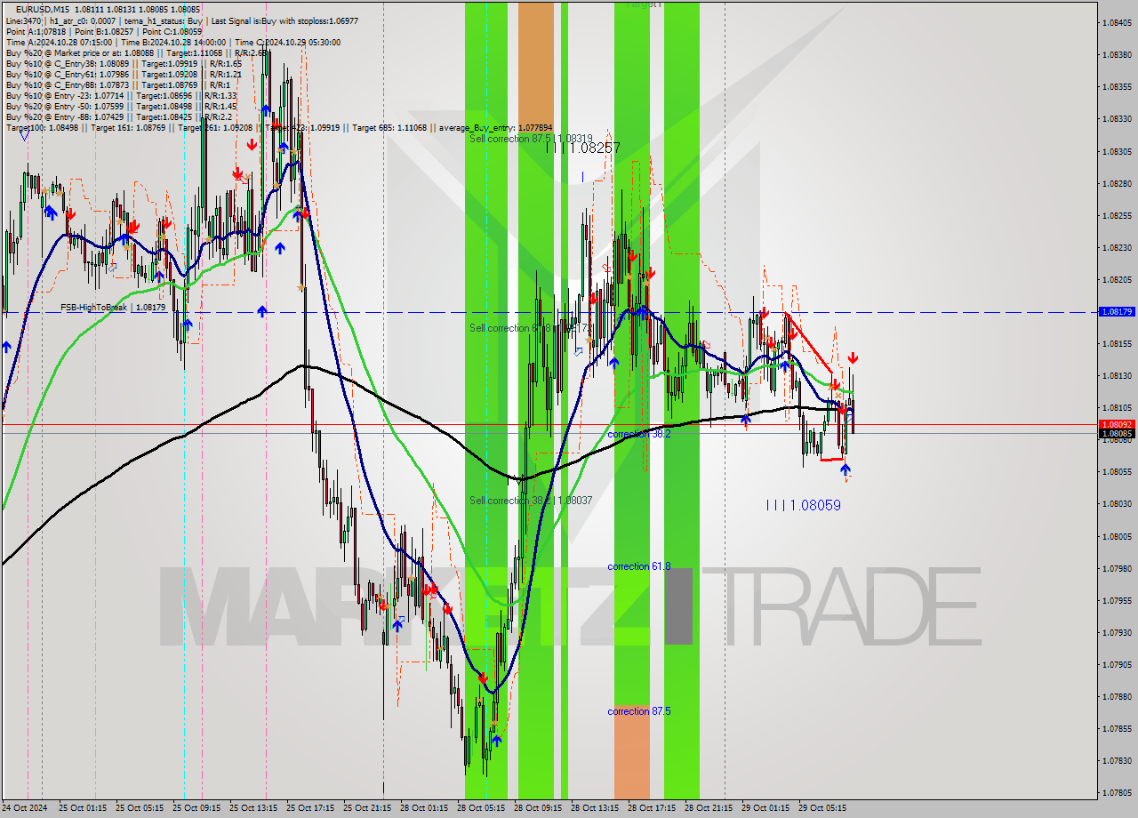
Task: Click the 1.08030 price scale value
Action: click(1117, 504)
